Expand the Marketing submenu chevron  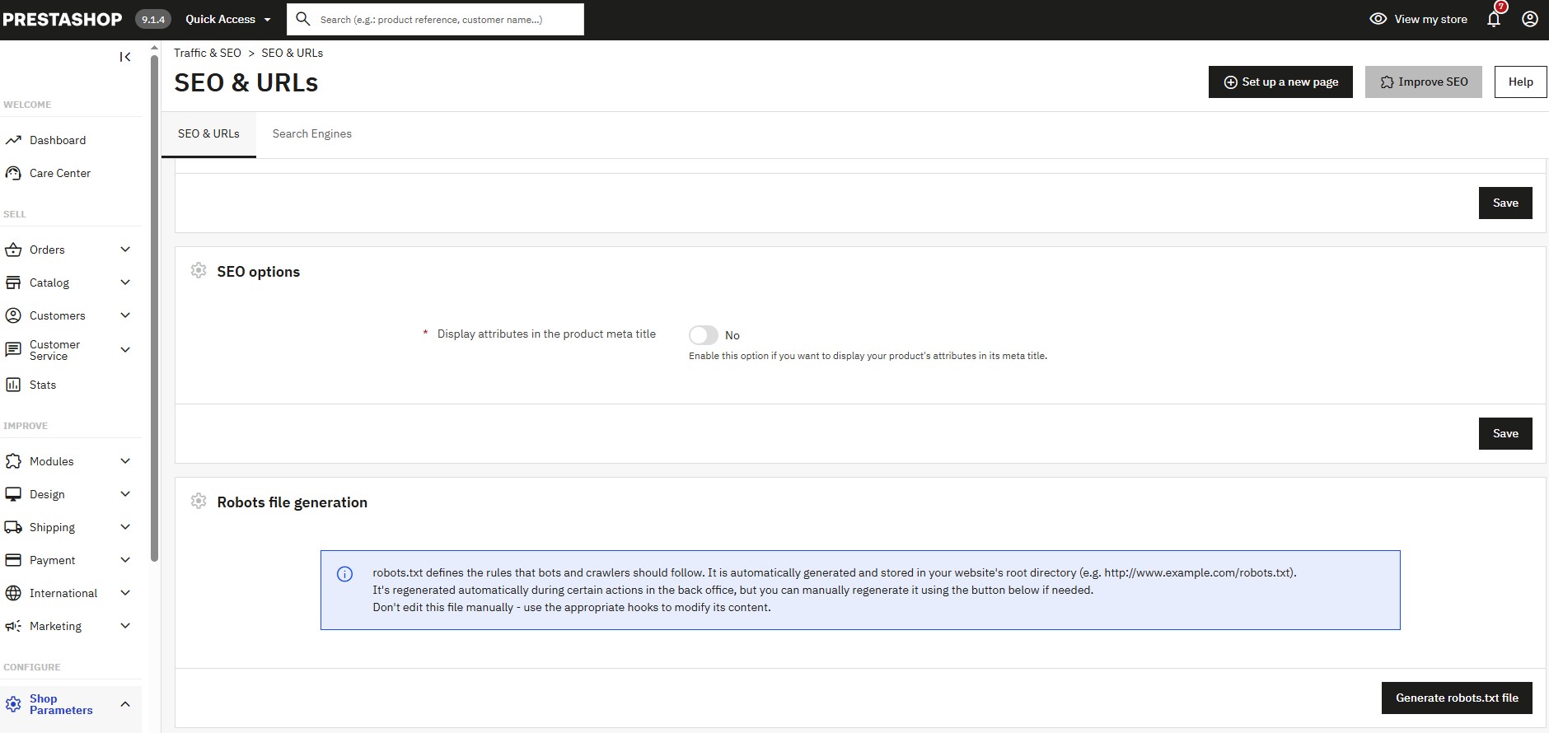pyautogui.click(x=125, y=626)
